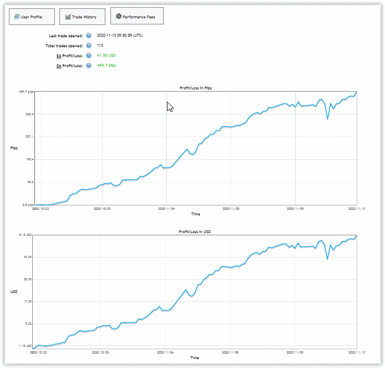385x368 pixels.
Task: Click help icon beside EA Profit/Loss USD
Action: tap(89, 56)
